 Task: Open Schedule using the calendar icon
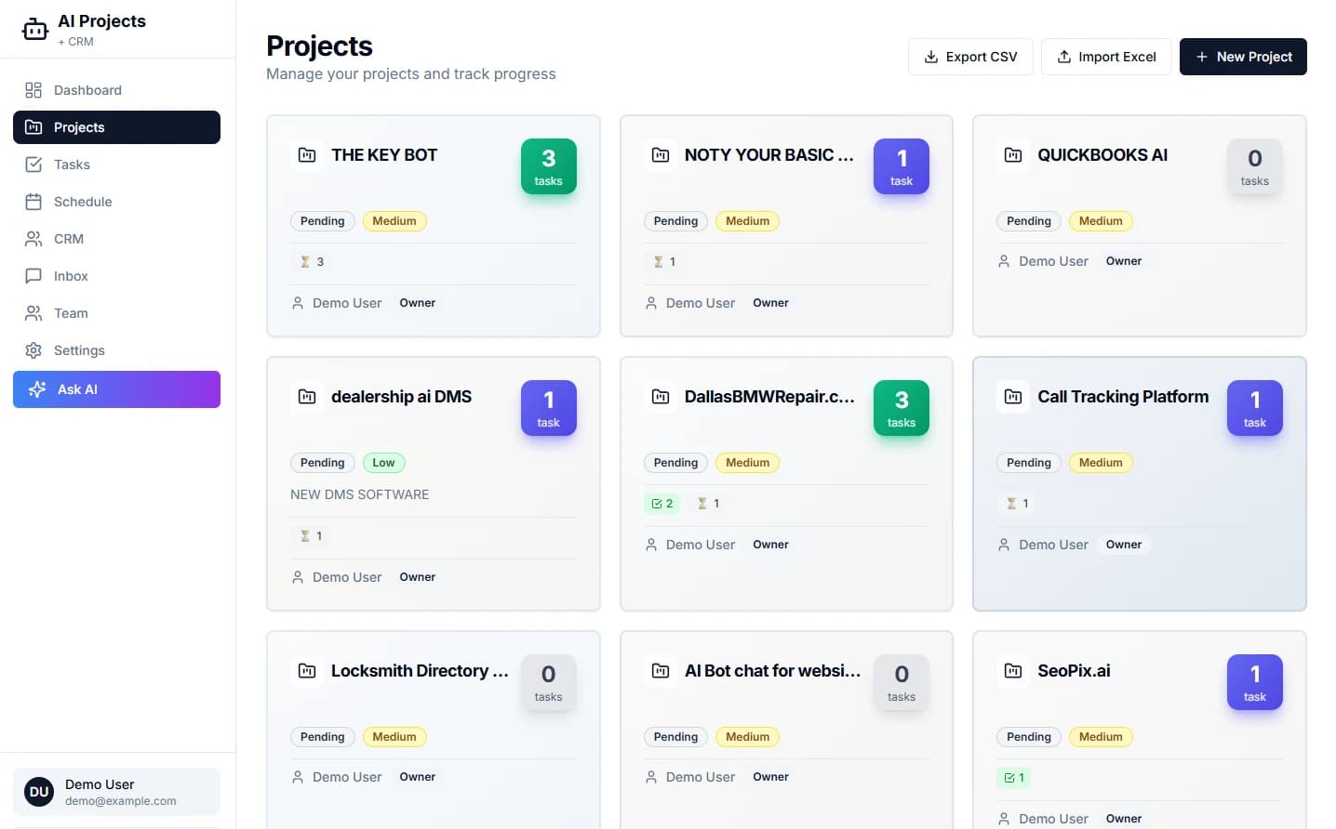(33, 201)
